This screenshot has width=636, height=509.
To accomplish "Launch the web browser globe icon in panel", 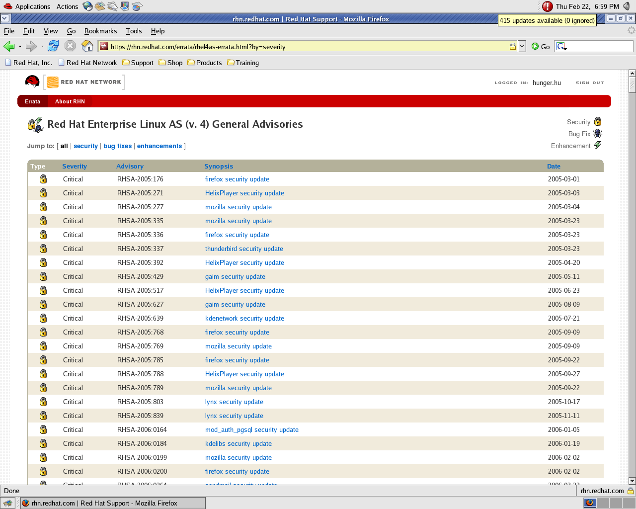I will coord(88,6).
